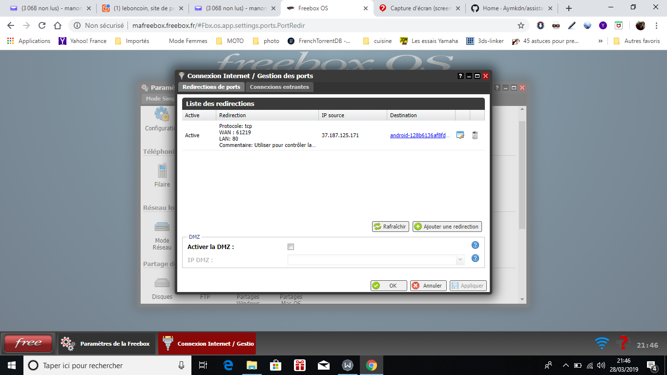Open help for IP DMZ field
Image resolution: width=667 pixels, height=375 pixels.
475,259
